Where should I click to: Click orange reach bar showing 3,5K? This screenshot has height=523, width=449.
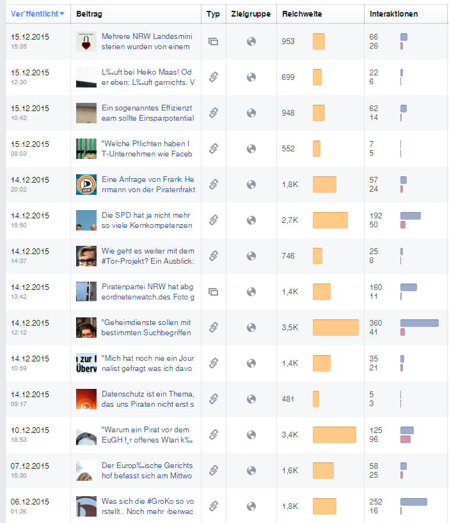point(335,328)
